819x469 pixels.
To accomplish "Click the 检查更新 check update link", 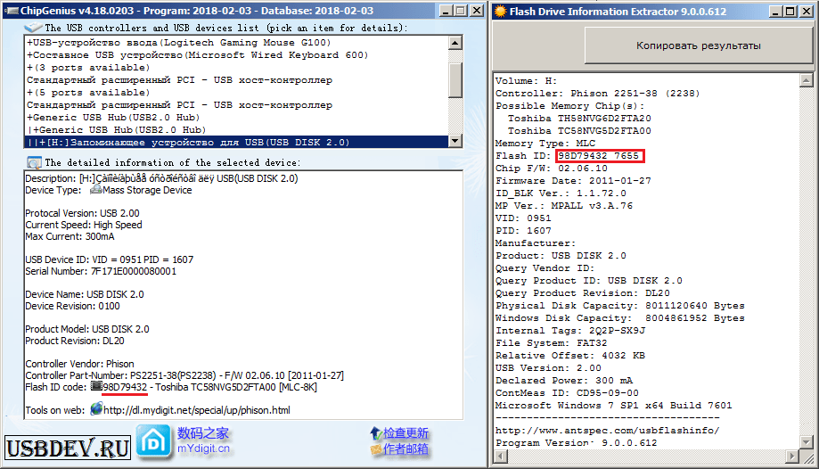I will [405, 433].
